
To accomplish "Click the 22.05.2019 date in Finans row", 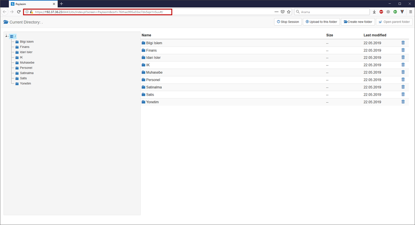I will [372, 50].
